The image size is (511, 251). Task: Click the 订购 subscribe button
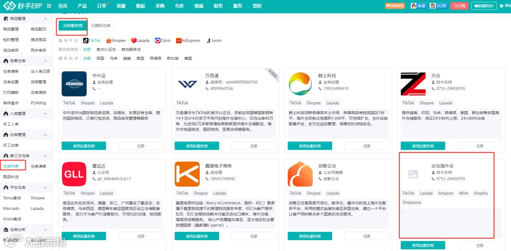pyautogui.click(x=459, y=6)
